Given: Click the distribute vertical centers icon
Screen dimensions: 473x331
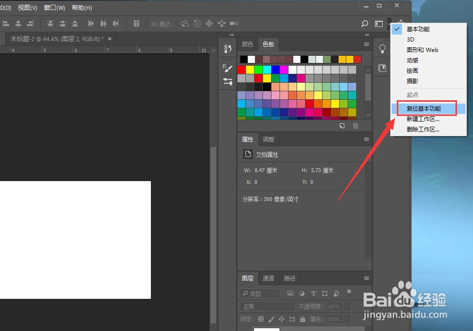Looking at the screenshot, I should 62,24.
